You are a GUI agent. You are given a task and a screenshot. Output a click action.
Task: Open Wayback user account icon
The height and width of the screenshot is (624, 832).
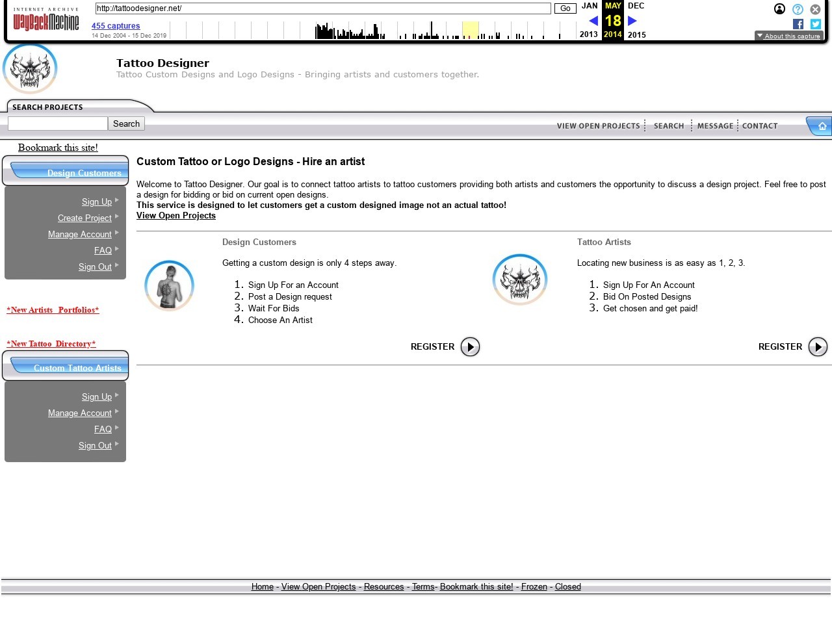click(x=779, y=9)
